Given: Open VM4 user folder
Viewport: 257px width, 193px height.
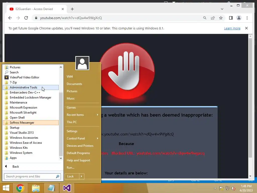Looking at the screenshot, I should pyautogui.click(x=70, y=77).
